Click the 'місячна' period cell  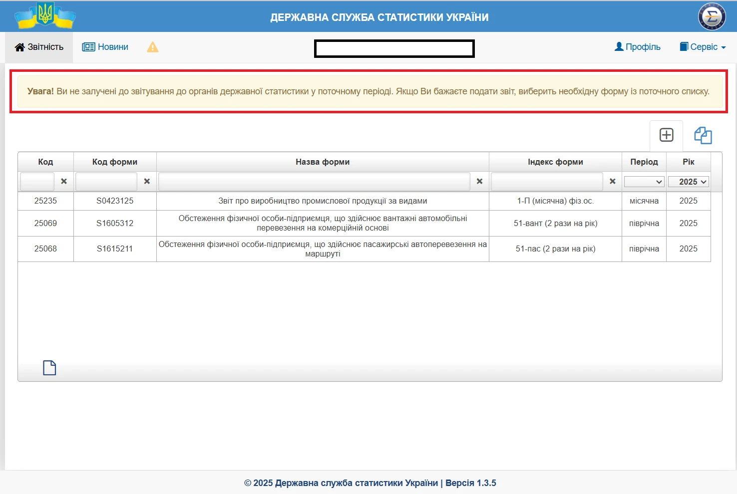(644, 201)
